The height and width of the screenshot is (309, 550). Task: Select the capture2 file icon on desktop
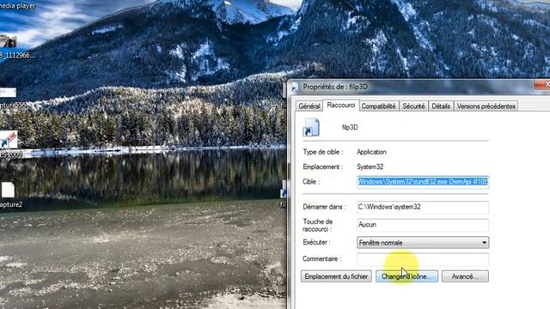tap(8, 191)
